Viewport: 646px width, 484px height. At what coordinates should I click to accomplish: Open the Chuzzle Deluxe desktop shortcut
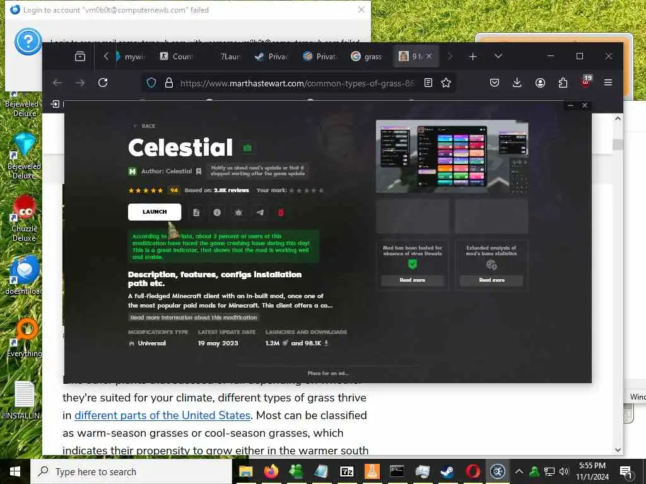click(24, 218)
